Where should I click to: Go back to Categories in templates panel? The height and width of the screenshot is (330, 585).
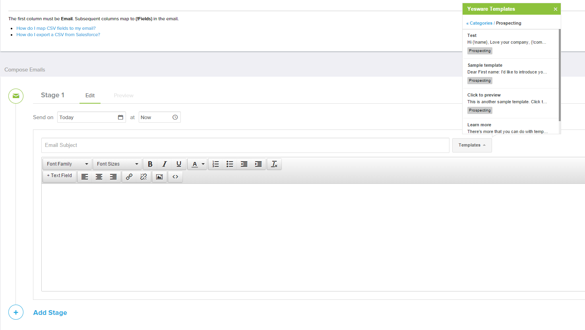click(x=481, y=23)
